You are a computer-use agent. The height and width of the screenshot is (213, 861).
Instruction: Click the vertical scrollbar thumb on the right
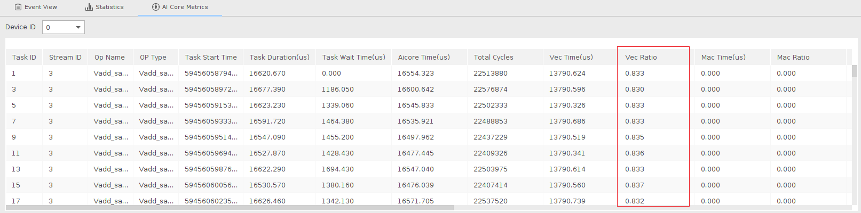pos(855,71)
